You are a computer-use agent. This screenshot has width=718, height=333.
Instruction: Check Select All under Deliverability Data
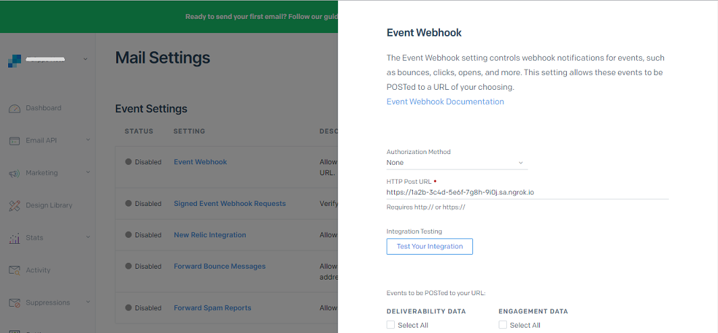pyautogui.click(x=391, y=325)
